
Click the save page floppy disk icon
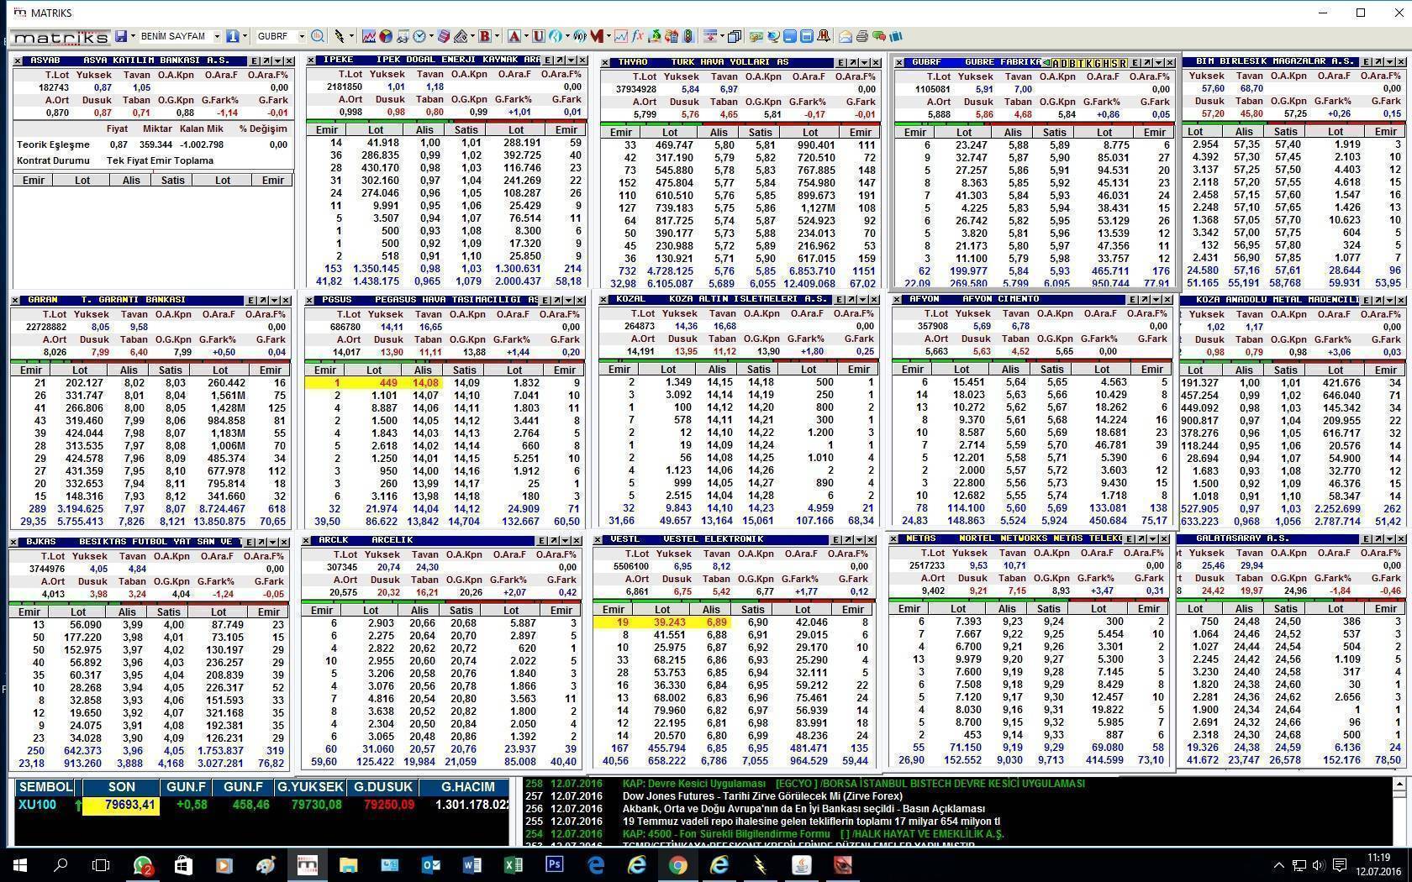[x=122, y=37]
